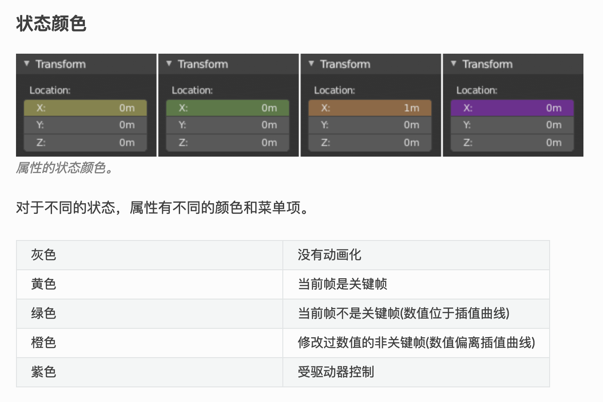Collapse the Transform panel above the orange field
The width and height of the screenshot is (603, 402).
point(311,64)
